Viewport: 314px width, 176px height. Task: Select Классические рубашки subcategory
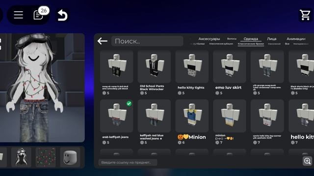[221, 44]
